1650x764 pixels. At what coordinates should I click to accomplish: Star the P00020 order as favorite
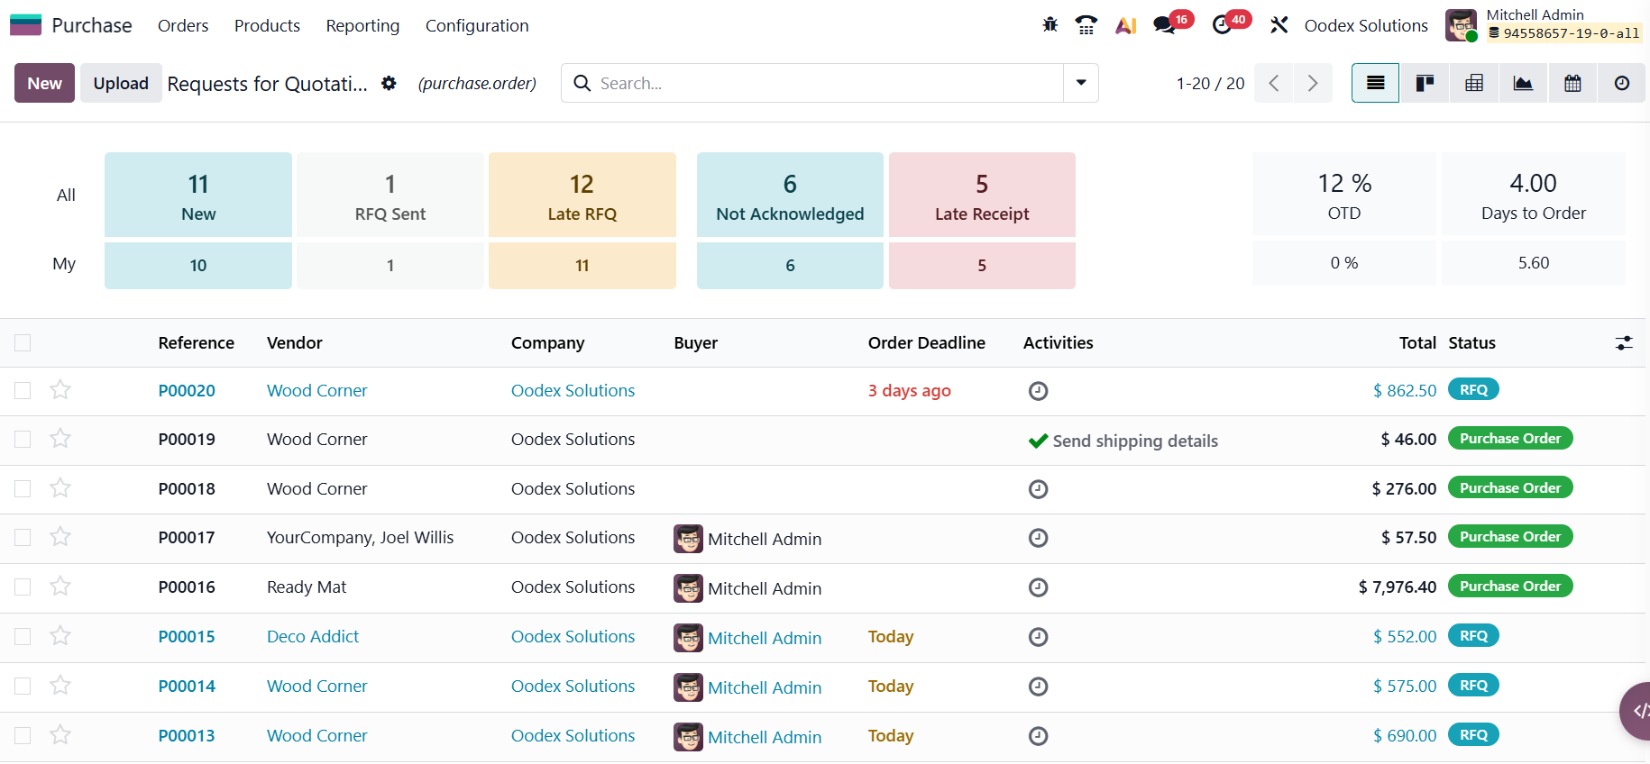(60, 390)
